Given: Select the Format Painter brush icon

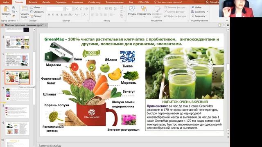Looking at the screenshot, I should point(14,16).
